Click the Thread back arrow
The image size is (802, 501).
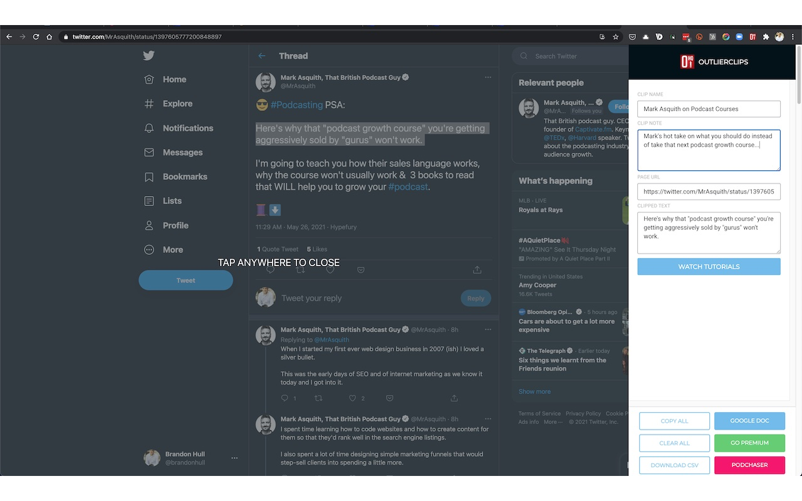[262, 56]
